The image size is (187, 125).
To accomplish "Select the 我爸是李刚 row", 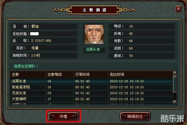I will pyautogui.click(x=91, y=87).
